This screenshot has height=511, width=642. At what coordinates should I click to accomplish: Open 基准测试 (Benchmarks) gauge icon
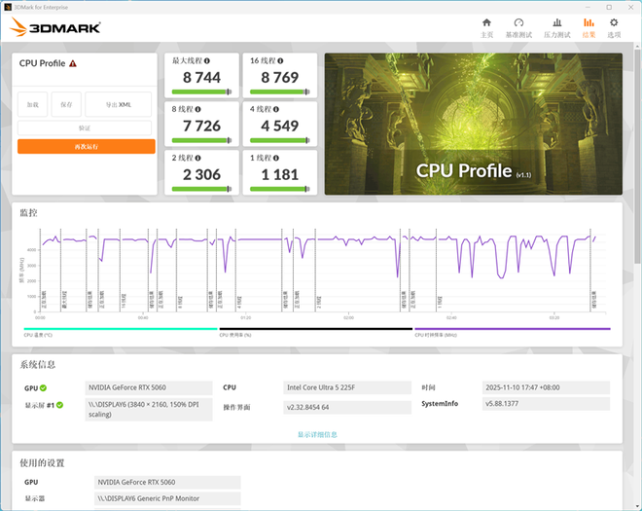pyautogui.click(x=519, y=27)
